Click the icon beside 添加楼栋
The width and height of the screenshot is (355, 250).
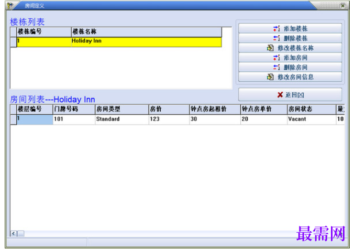click(x=276, y=28)
